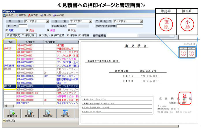Click the left arrow of horizontal scrollbar
The height and width of the screenshot is (129, 202).
tap(5, 106)
